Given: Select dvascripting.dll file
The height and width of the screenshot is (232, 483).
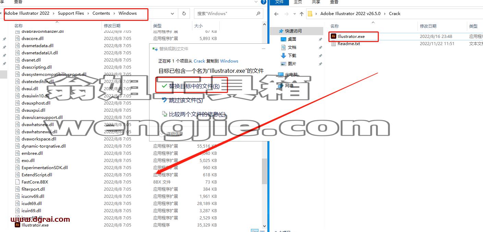Looking at the screenshot, I should [x=37, y=67].
